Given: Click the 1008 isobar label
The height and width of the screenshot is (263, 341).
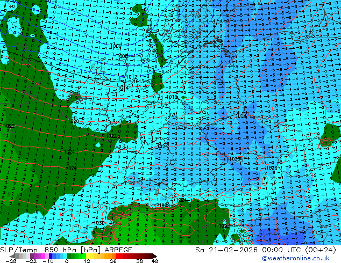Looking at the screenshot, I should [123, 56].
